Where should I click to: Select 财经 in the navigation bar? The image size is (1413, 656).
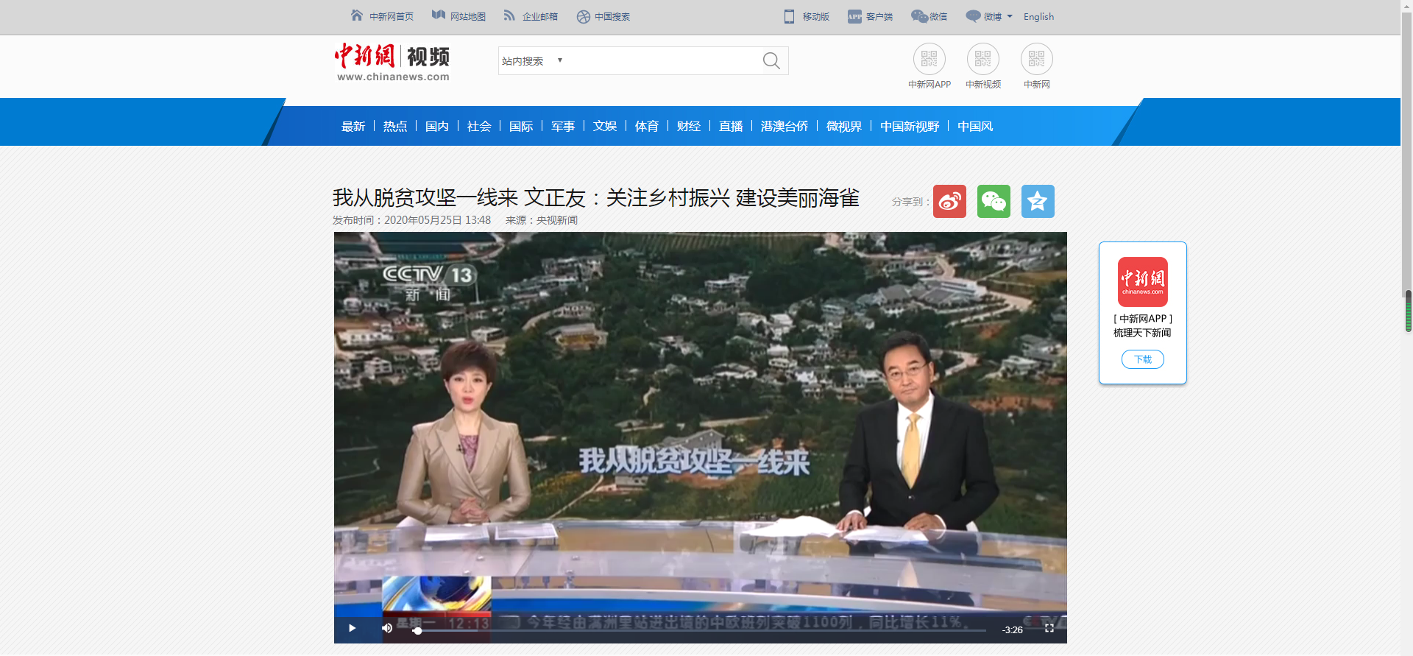click(x=689, y=126)
